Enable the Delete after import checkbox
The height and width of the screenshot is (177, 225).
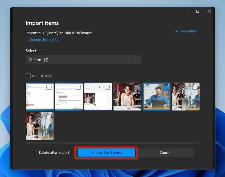(34, 153)
